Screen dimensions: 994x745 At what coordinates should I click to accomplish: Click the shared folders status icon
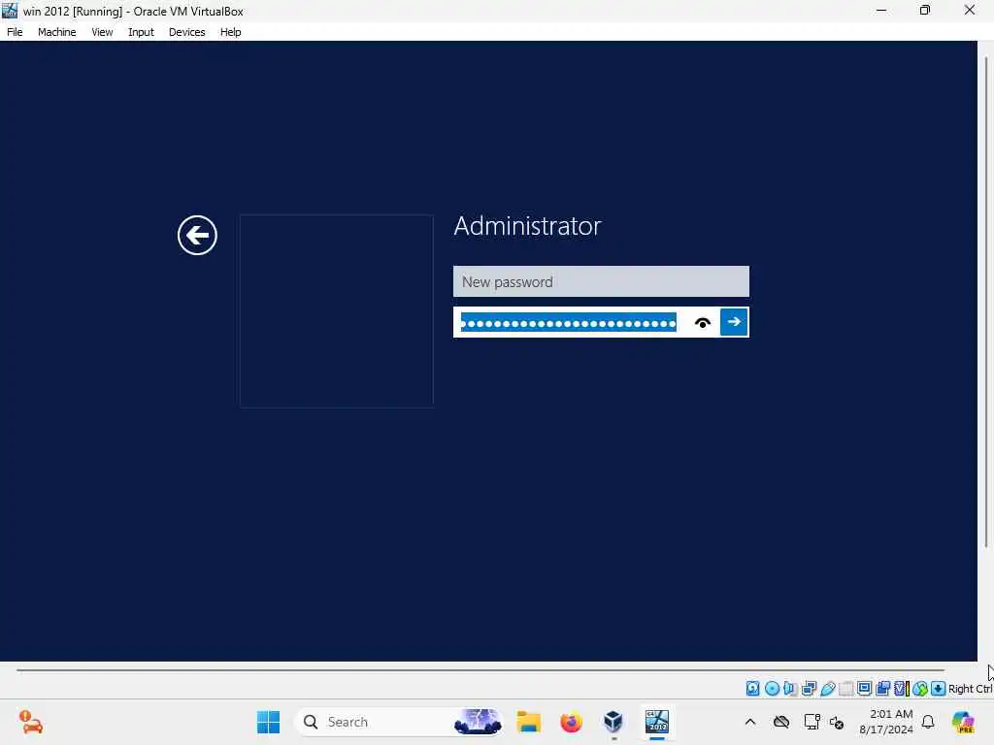point(845,689)
